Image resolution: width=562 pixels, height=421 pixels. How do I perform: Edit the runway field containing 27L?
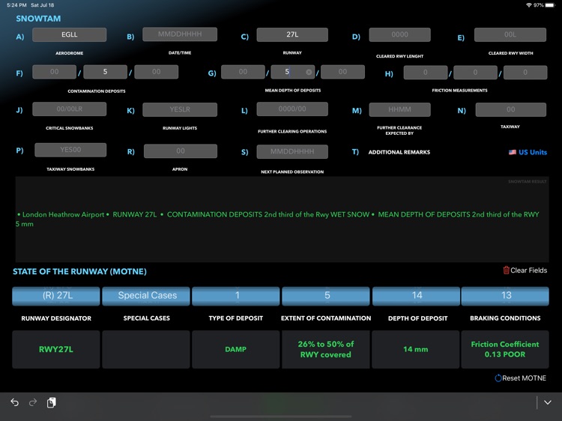292,34
